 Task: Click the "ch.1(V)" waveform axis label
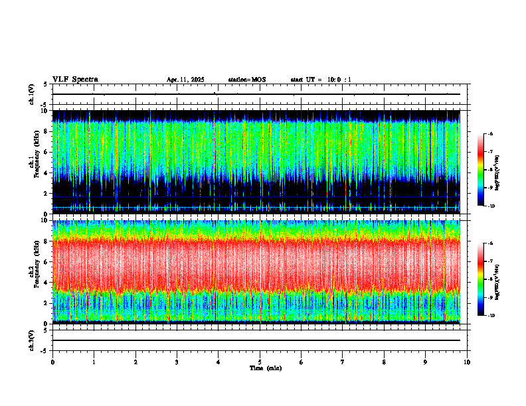(32, 94)
